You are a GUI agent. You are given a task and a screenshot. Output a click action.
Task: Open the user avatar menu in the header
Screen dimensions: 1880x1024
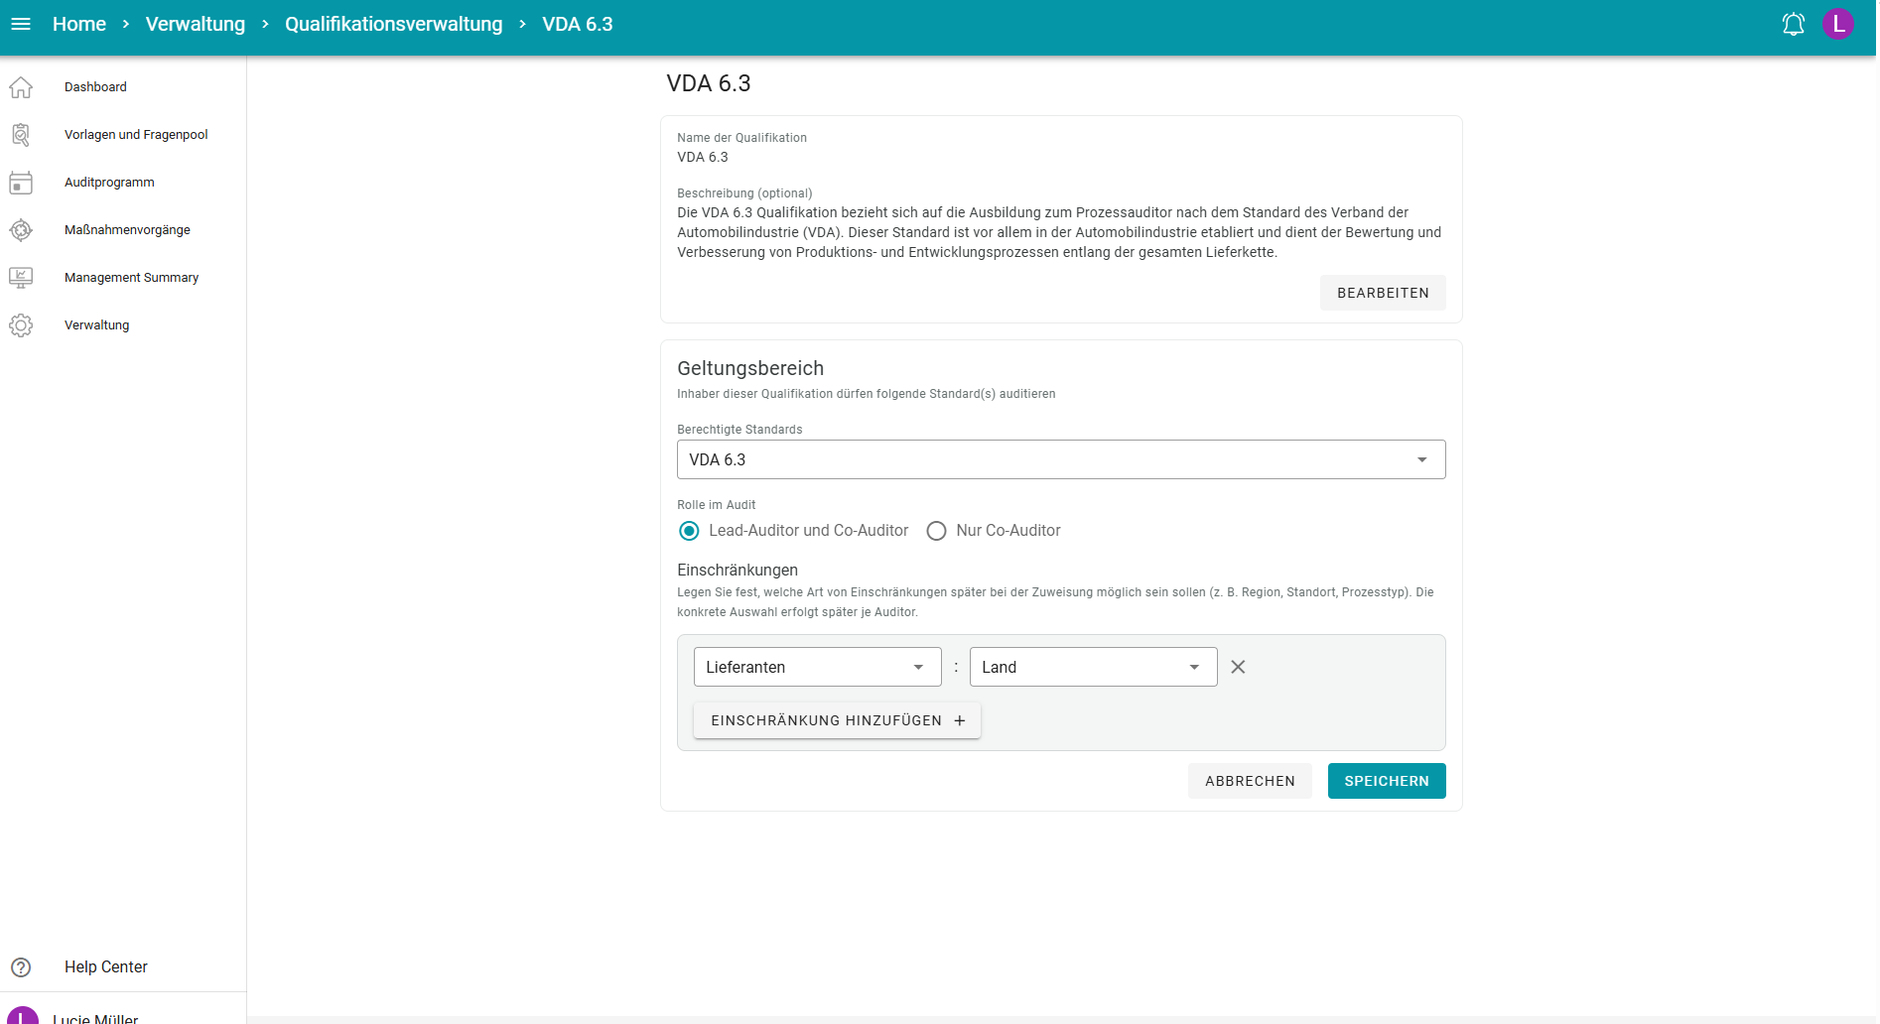[x=1837, y=24]
